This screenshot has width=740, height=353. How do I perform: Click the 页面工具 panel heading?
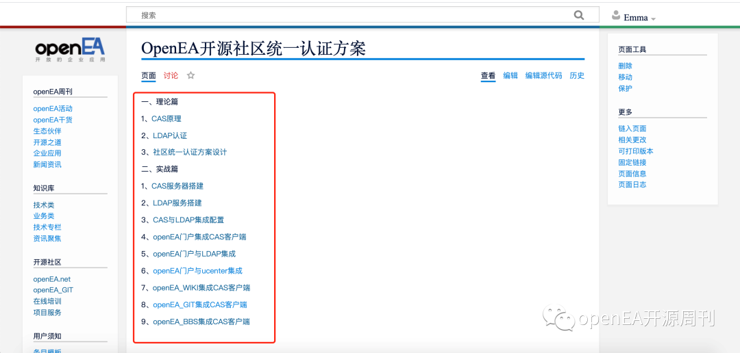(x=632, y=49)
